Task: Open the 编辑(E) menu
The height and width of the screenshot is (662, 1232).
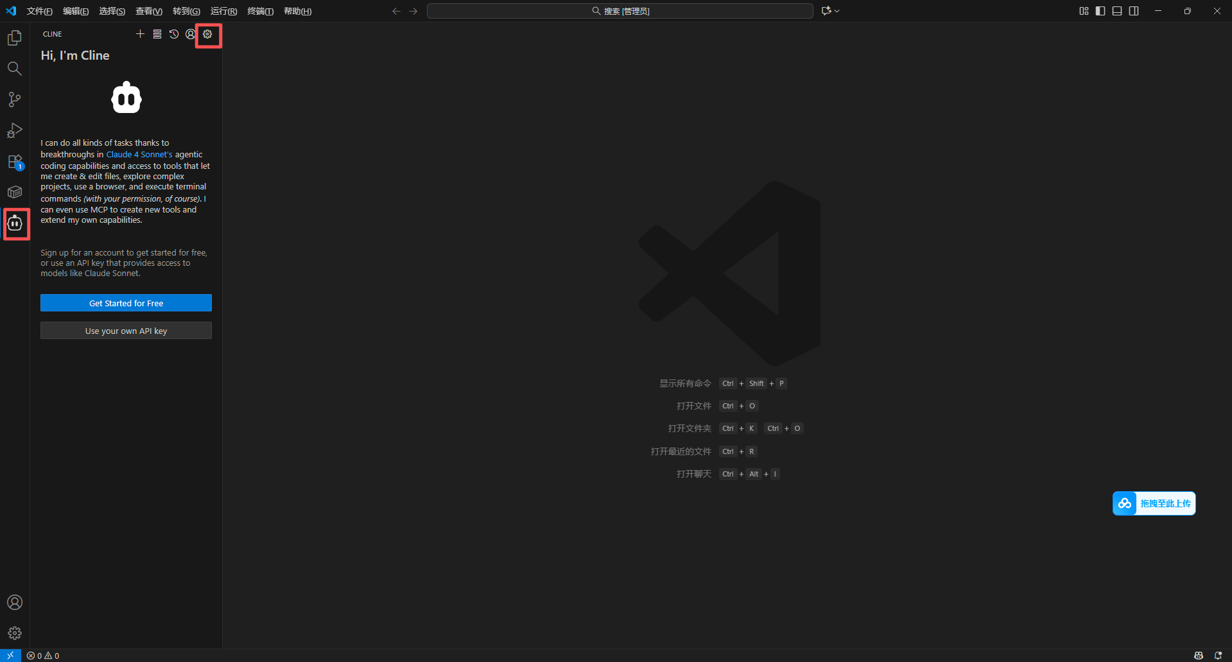Action: point(76,11)
